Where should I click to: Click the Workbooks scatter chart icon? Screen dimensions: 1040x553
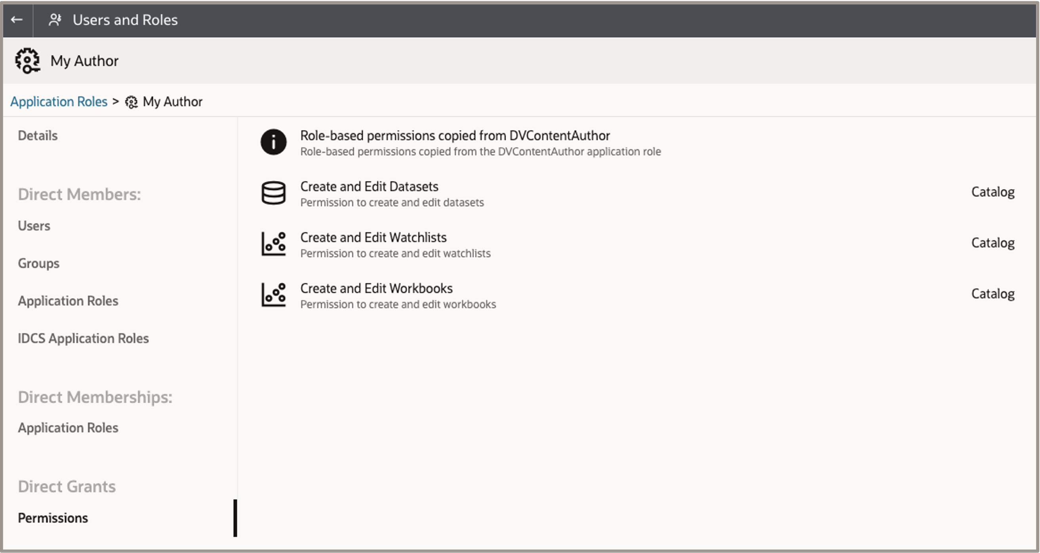click(x=273, y=294)
